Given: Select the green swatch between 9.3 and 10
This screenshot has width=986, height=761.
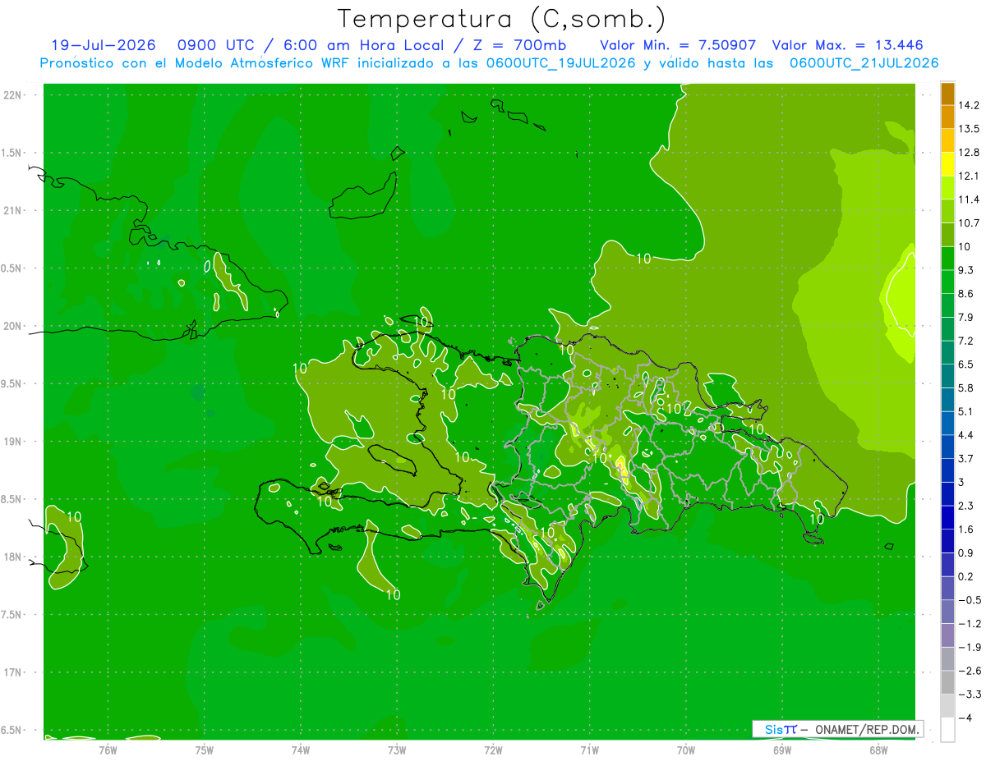Looking at the screenshot, I should (x=947, y=259).
